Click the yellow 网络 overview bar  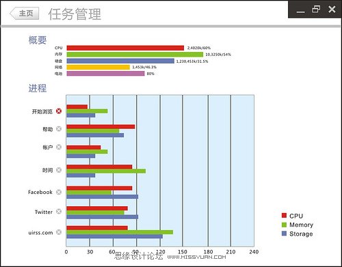(x=98, y=67)
